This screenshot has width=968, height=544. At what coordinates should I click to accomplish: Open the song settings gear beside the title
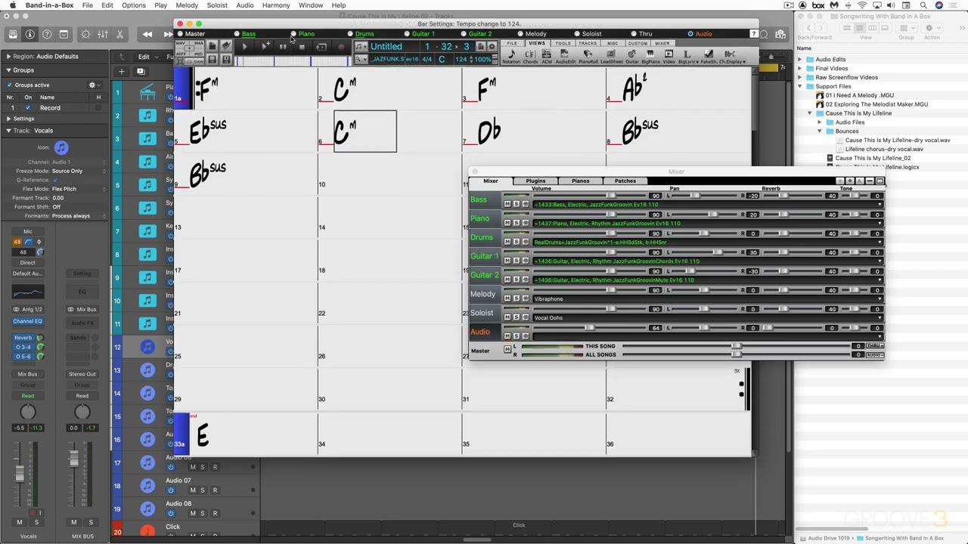pos(492,47)
